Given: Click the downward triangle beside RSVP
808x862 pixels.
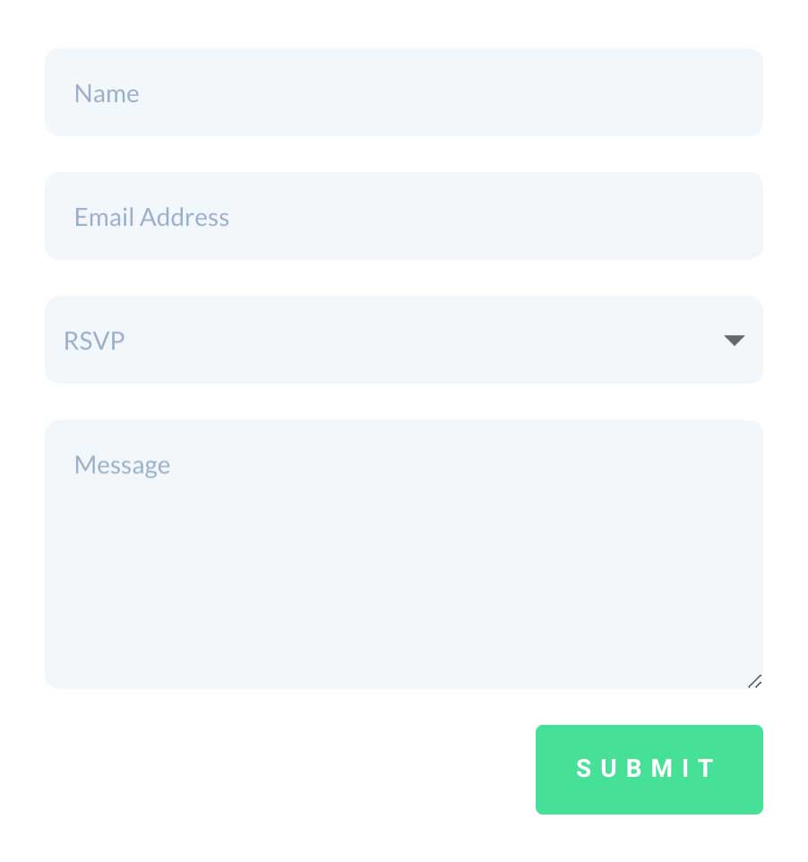Looking at the screenshot, I should (734, 340).
